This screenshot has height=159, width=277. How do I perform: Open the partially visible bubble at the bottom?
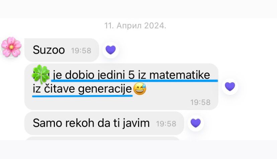(102, 138)
